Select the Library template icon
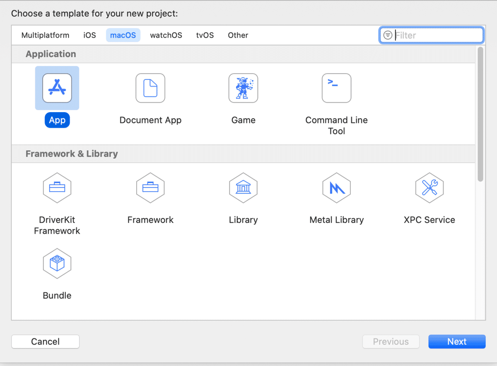Image resolution: width=497 pixels, height=366 pixels. [x=243, y=188]
